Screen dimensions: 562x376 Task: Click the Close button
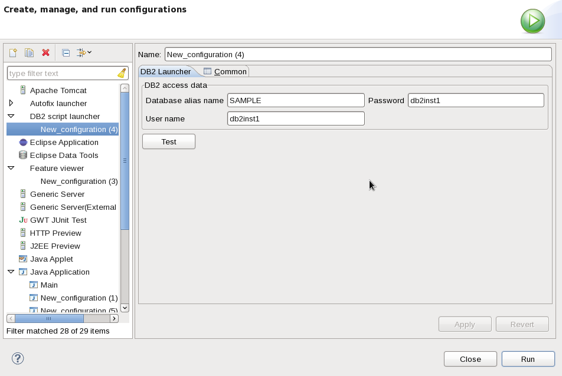[470, 359]
